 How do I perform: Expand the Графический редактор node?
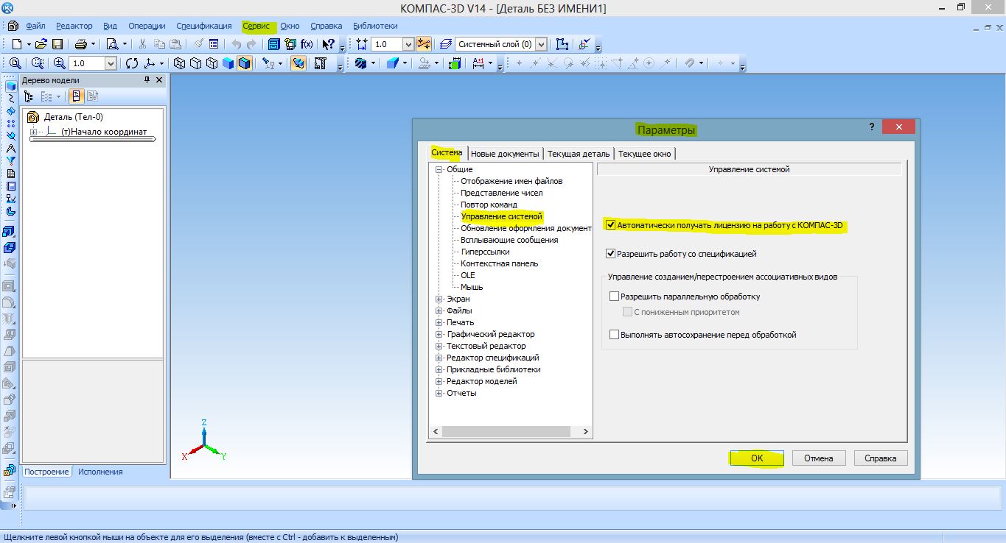[439, 334]
